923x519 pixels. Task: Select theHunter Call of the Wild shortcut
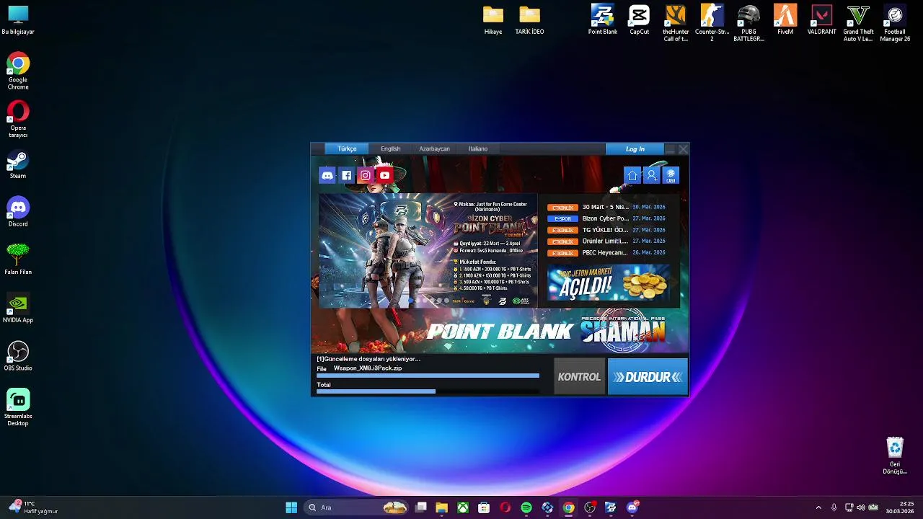click(x=676, y=23)
